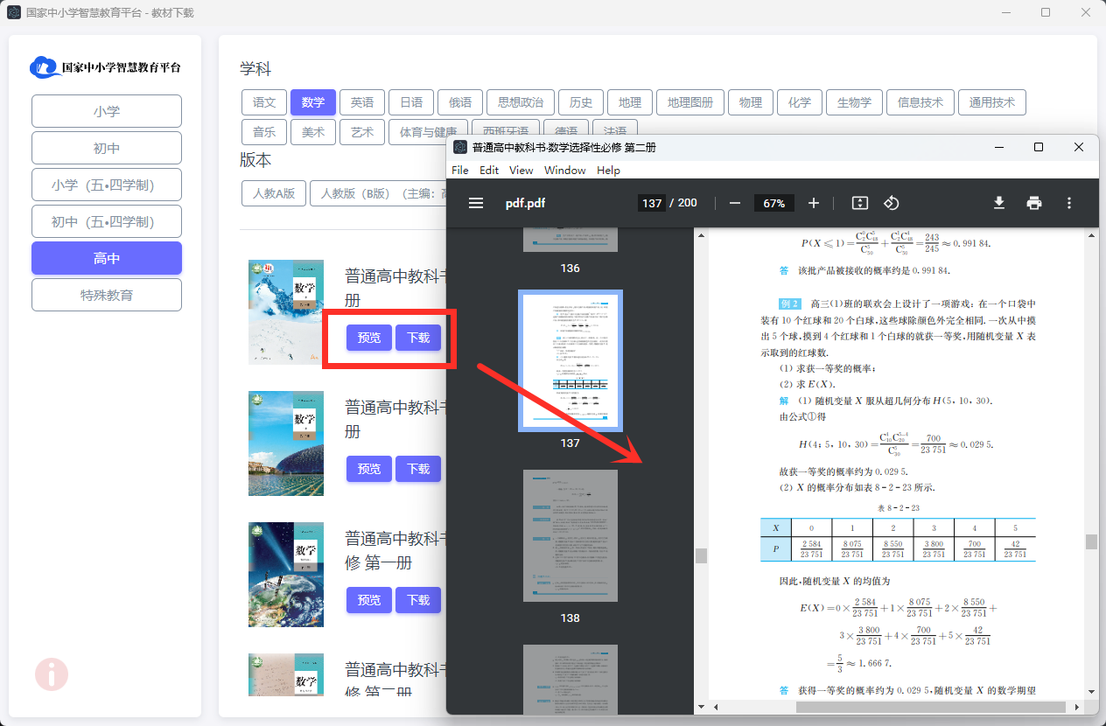This screenshot has width=1106, height=726.
Task: Click the PDF page vertical scrollbar thumb
Action: [1091, 541]
